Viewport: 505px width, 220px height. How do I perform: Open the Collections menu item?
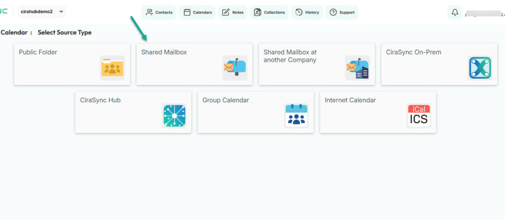tap(269, 12)
